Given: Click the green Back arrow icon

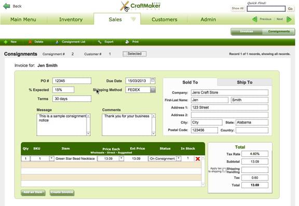Looking at the screenshot, I should [x=7, y=6].
